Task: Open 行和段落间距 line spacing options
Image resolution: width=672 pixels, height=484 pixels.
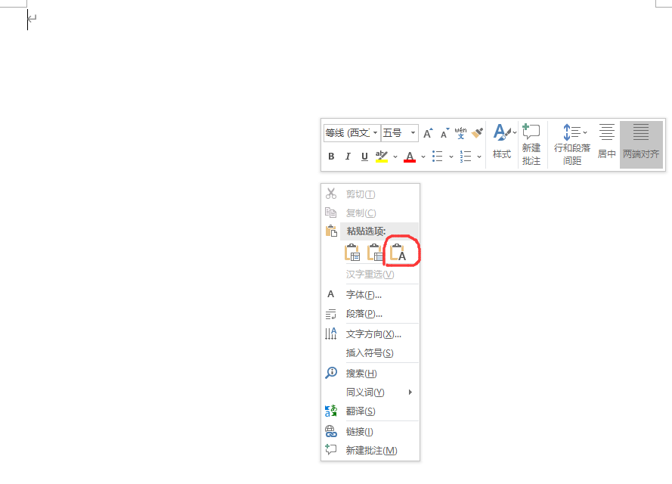Action: tap(572, 144)
